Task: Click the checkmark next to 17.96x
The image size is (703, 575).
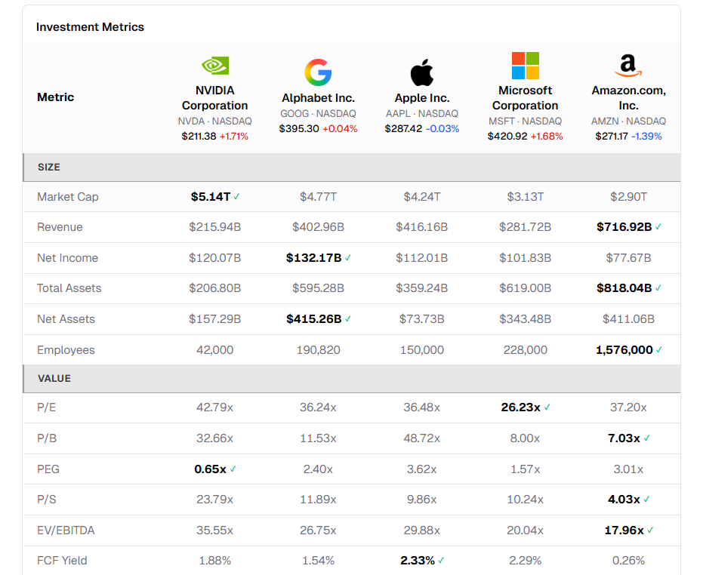Action: [x=651, y=530]
